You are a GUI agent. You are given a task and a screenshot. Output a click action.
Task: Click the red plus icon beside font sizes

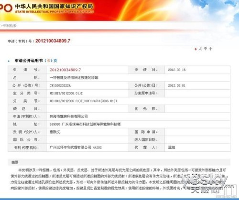(196, 49)
